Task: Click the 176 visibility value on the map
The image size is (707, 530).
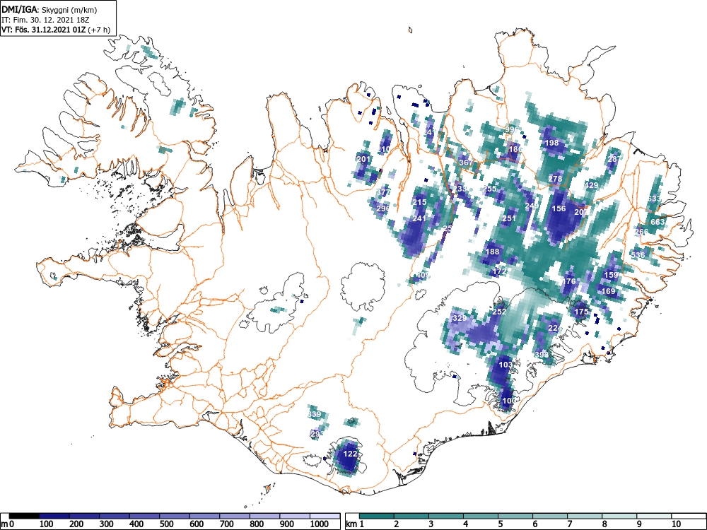Action: [569, 281]
